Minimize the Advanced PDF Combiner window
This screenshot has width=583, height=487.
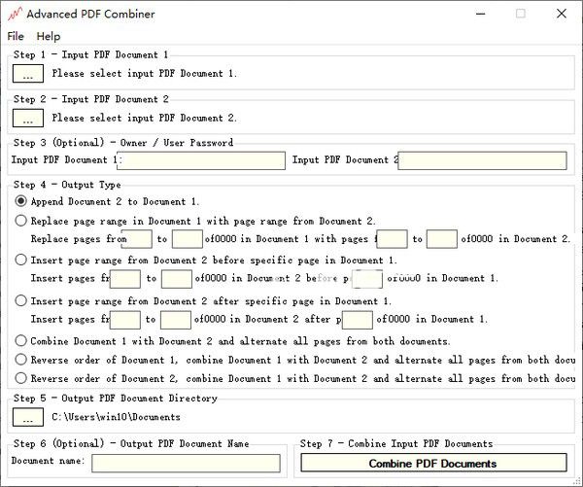click(x=481, y=14)
